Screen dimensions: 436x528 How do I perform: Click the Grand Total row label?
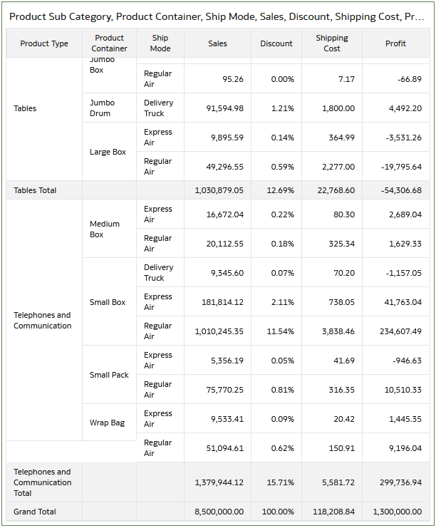[x=35, y=512]
